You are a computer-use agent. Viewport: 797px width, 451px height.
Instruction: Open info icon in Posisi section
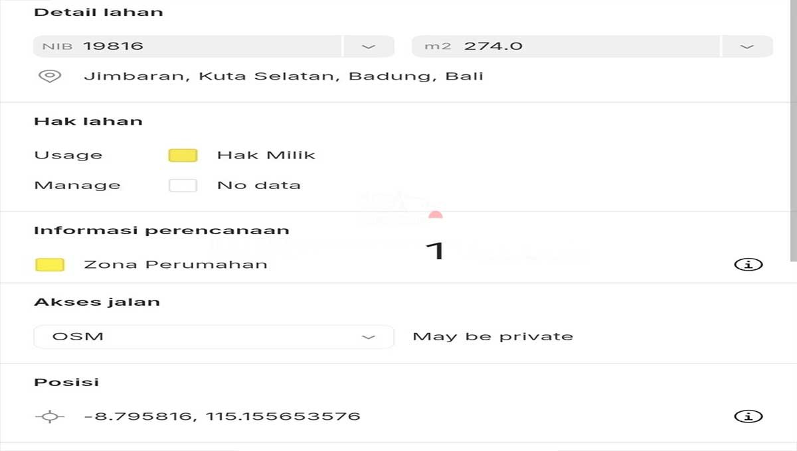(x=749, y=417)
